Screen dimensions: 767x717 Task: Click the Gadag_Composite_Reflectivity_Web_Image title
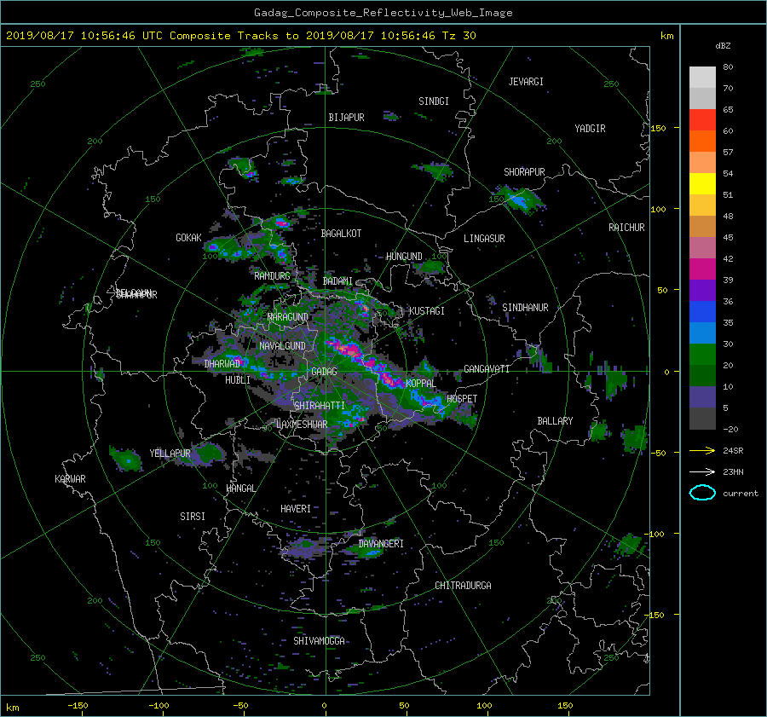pyautogui.click(x=383, y=13)
